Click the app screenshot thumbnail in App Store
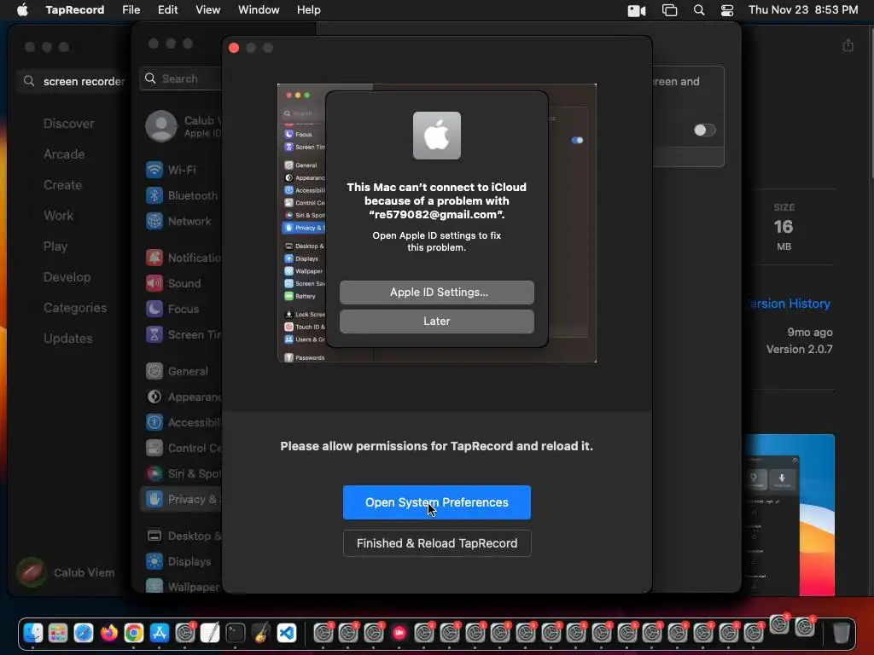The width and height of the screenshot is (874, 655). point(790,514)
